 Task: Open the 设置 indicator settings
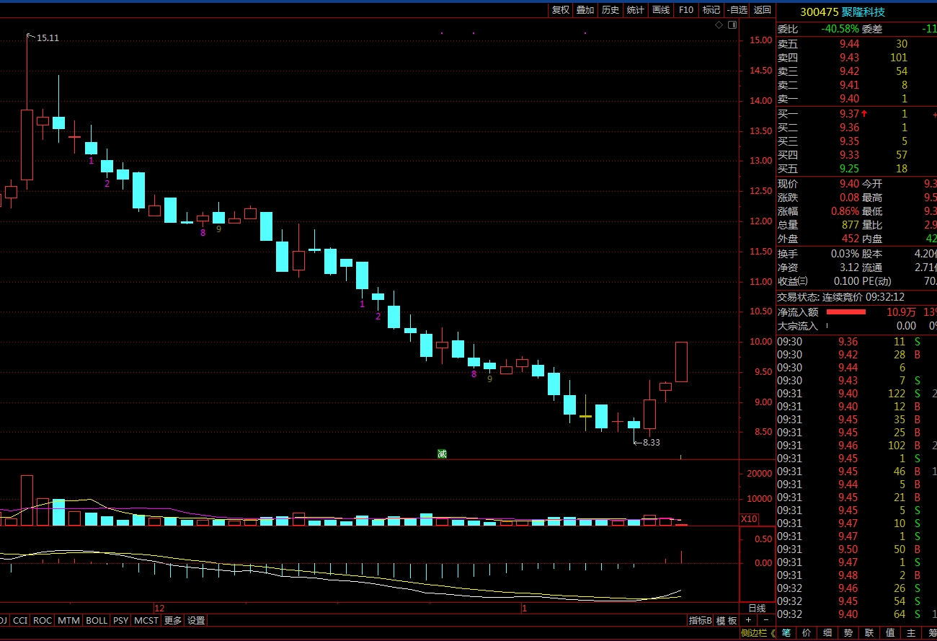click(x=196, y=620)
